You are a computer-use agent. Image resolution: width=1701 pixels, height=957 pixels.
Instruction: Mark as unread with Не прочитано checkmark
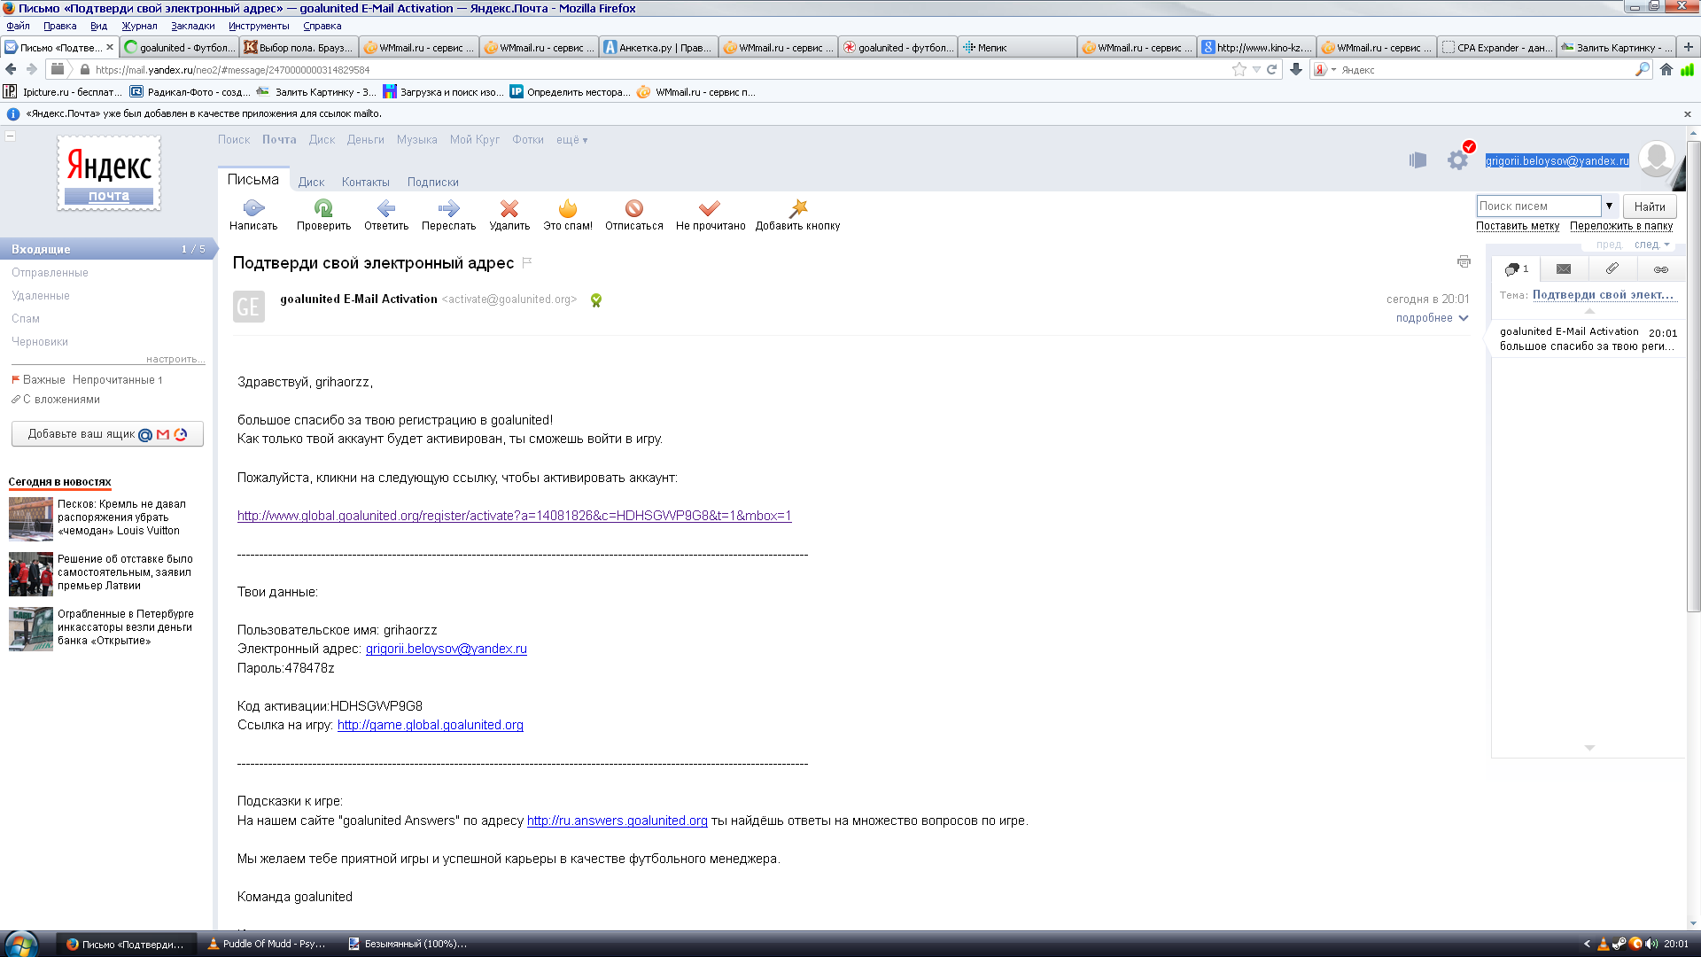(710, 208)
